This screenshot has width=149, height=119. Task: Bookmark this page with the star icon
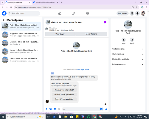pyautogui.click(x=136, y=7)
